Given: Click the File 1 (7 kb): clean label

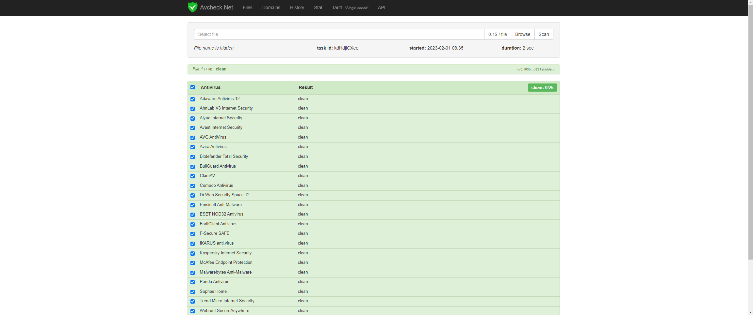Looking at the screenshot, I should click(209, 69).
